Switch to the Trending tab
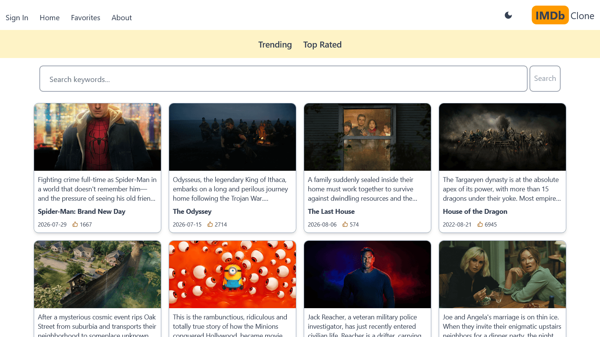 point(275,45)
